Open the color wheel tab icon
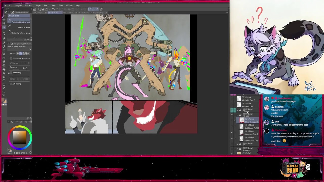This screenshot has height=182, width=324. point(12,122)
